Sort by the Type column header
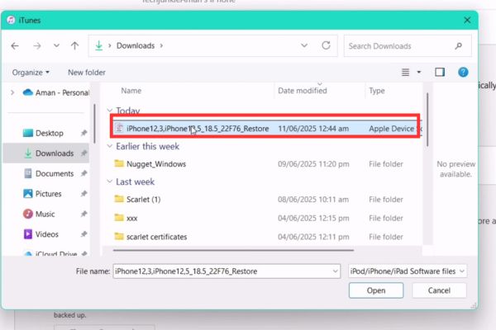The image size is (496, 330). (x=377, y=91)
